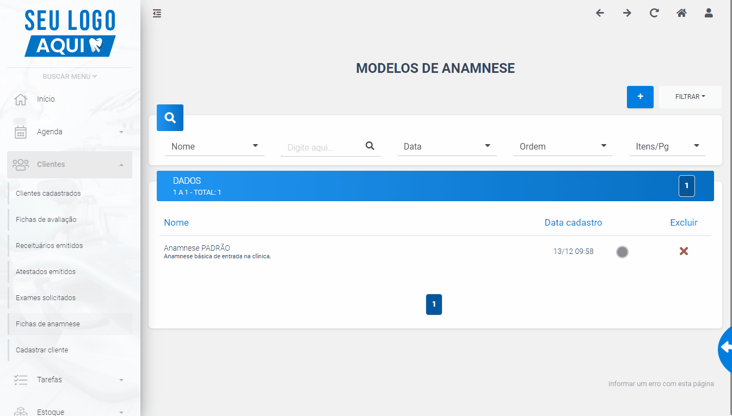The height and width of the screenshot is (416, 732).
Task: Click the Início house icon in sidebar
Action: pos(21,100)
